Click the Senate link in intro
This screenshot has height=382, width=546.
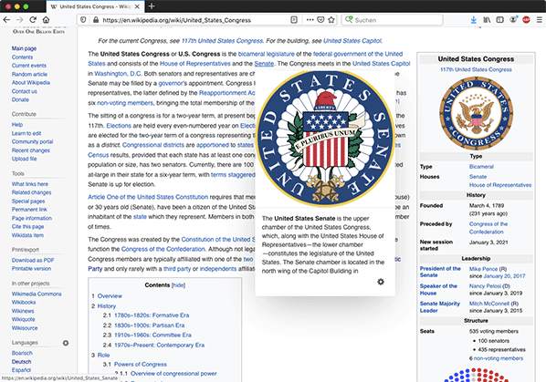pos(264,64)
